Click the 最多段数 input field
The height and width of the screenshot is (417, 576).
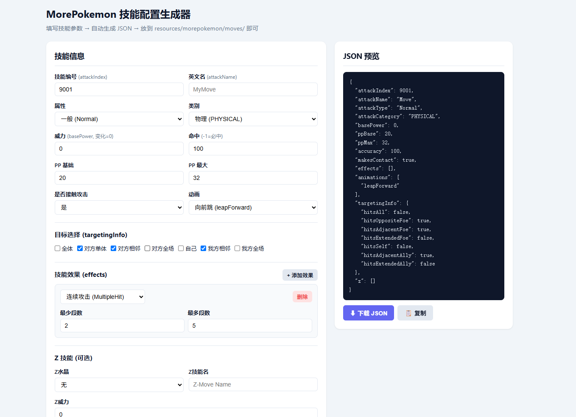click(x=250, y=326)
